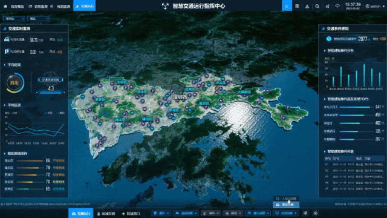This screenshot has width=387, height=218.
Task: Expand the first bottom toolbar dropdown
Action: pos(161,213)
